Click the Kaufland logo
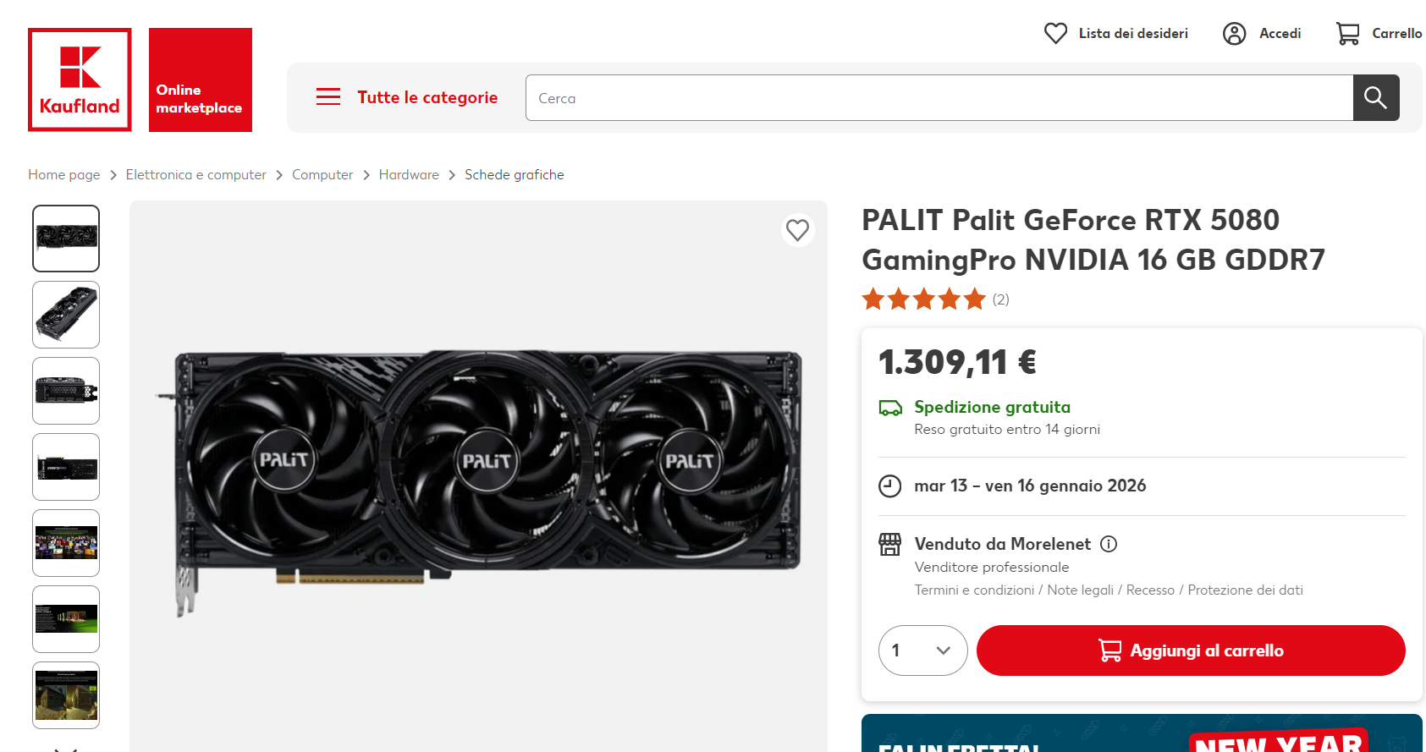This screenshot has width=1426, height=752. click(x=80, y=80)
